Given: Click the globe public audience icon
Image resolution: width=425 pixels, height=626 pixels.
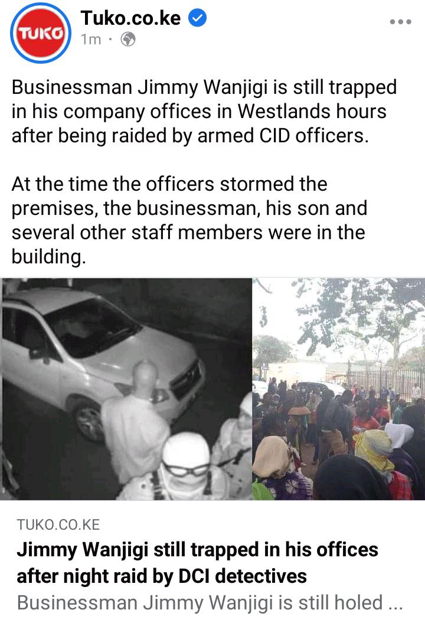Looking at the screenshot, I should pyautogui.click(x=128, y=40).
